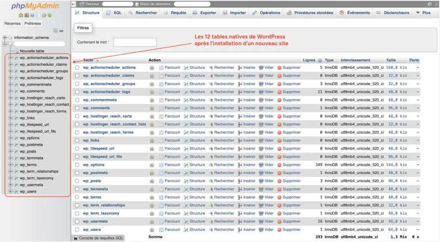Expand wp_users node in sidebar tree

(10, 191)
